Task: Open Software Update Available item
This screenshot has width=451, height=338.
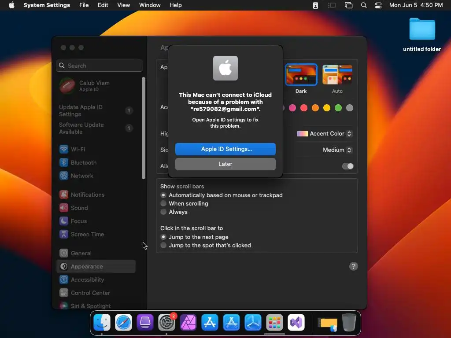Action: pos(96,128)
